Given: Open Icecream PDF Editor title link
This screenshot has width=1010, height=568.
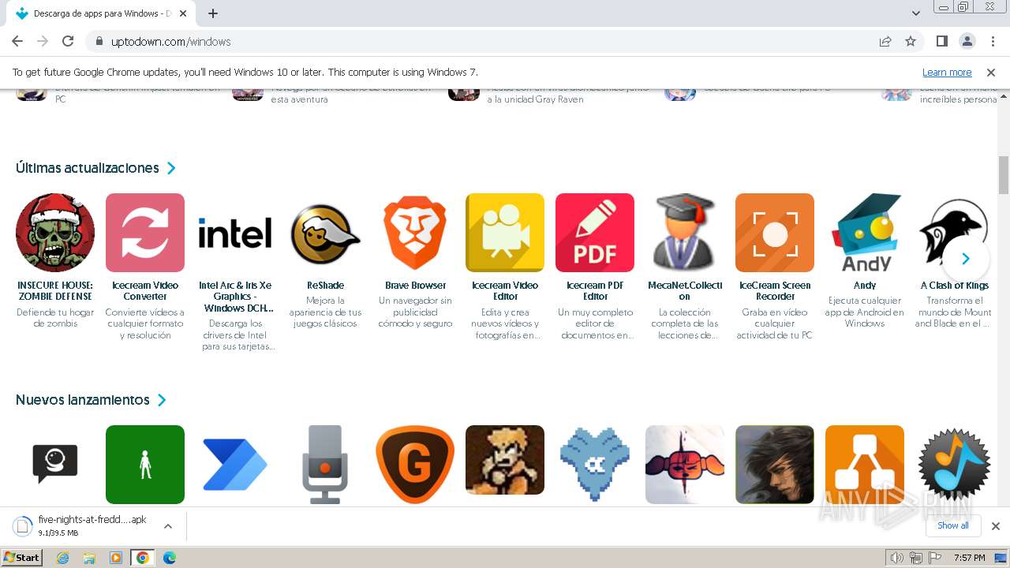Looking at the screenshot, I should [x=595, y=291].
